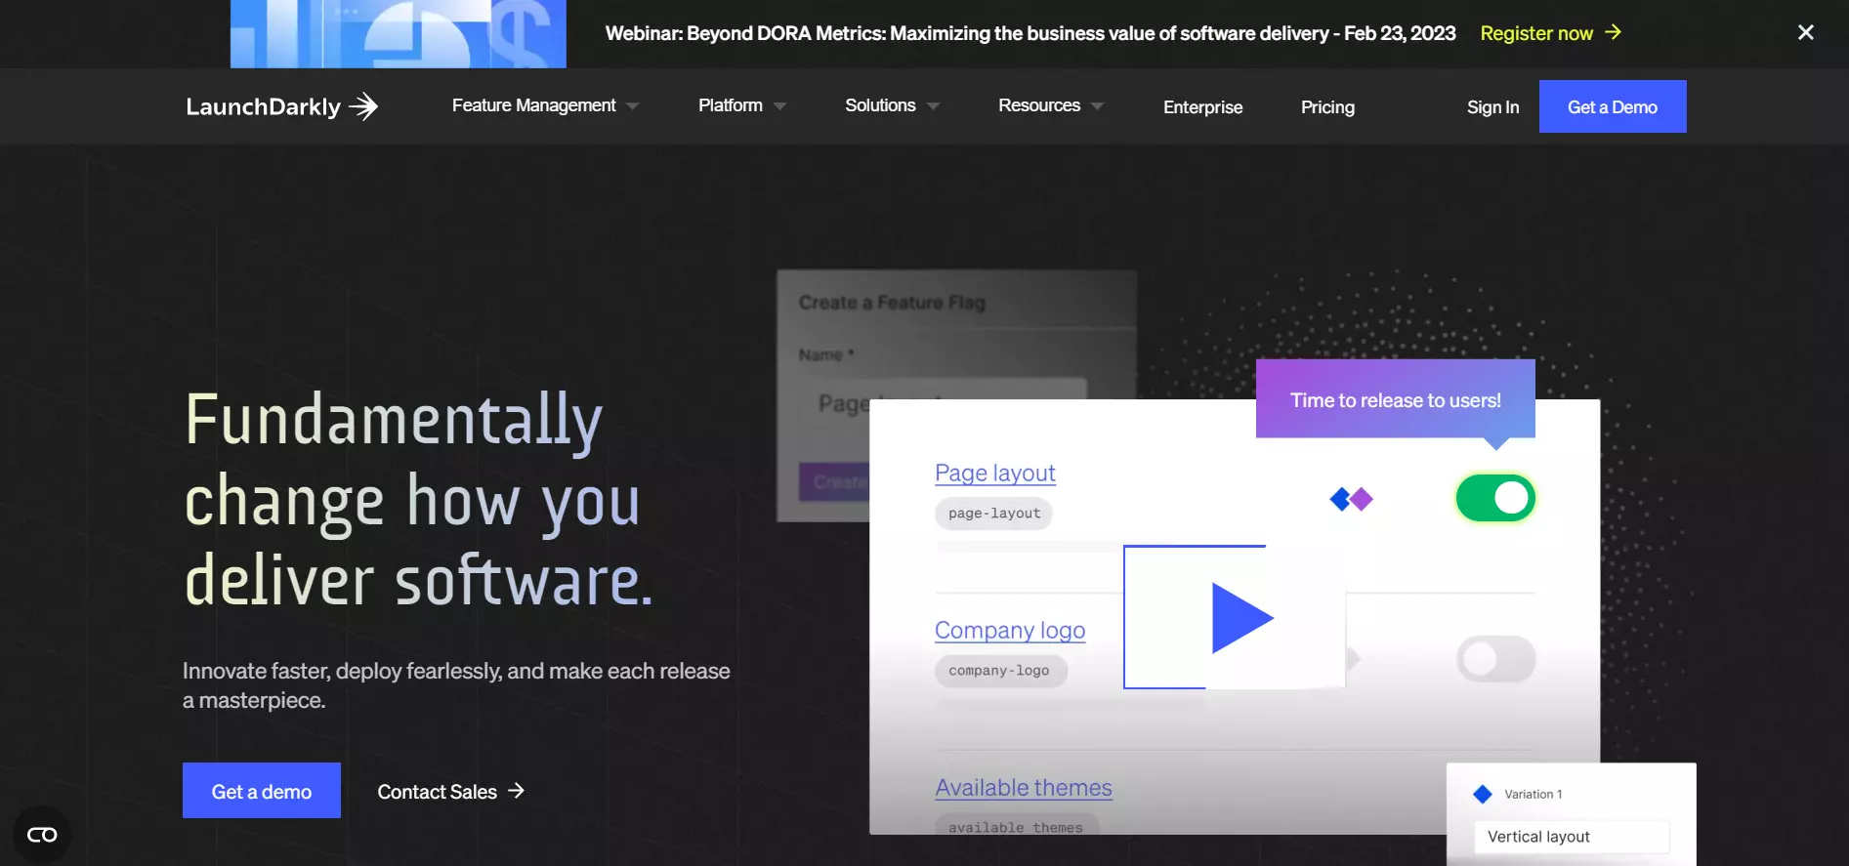
Task: Open the Platform menu
Action: pyautogui.click(x=731, y=105)
